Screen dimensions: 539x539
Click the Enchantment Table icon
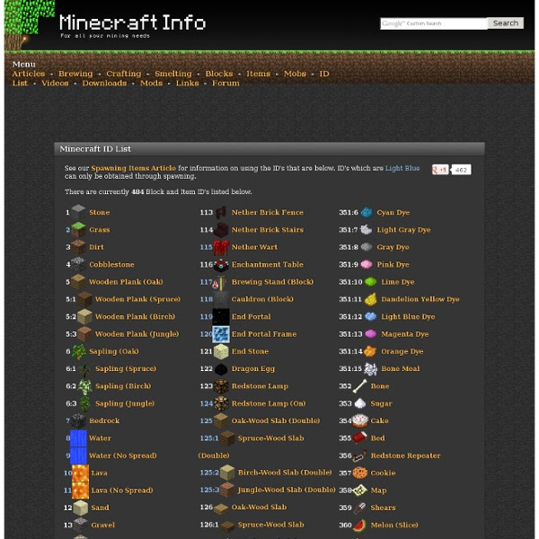click(x=221, y=265)
